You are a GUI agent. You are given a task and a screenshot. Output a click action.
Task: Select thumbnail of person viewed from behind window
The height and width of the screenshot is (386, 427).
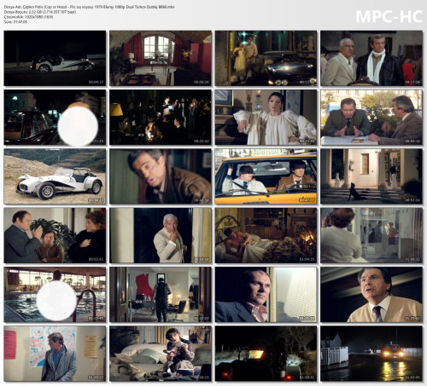[371, 235]
